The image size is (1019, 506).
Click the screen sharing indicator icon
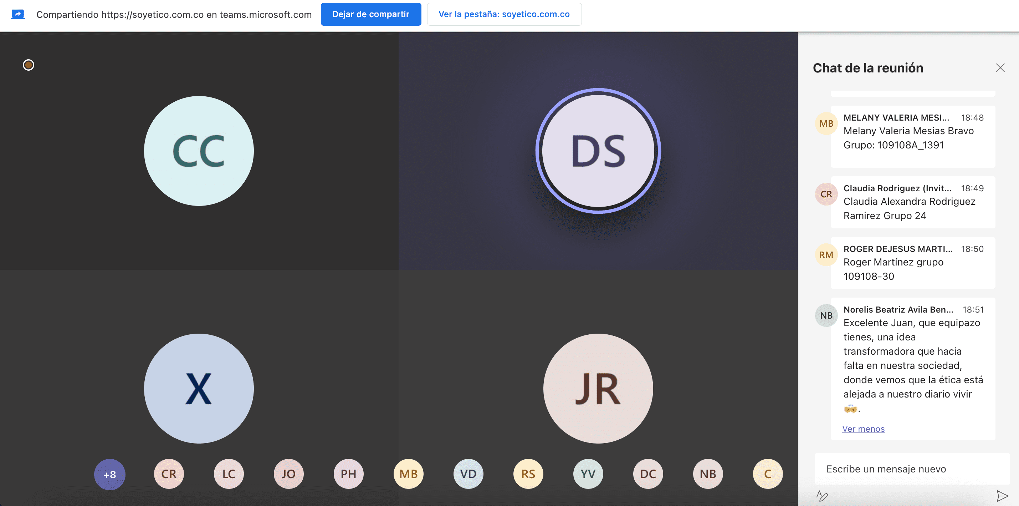tap(18, 15)
